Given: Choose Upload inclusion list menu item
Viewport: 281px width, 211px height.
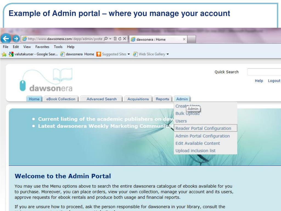Looking at the screenshot, I should [195, 151].
